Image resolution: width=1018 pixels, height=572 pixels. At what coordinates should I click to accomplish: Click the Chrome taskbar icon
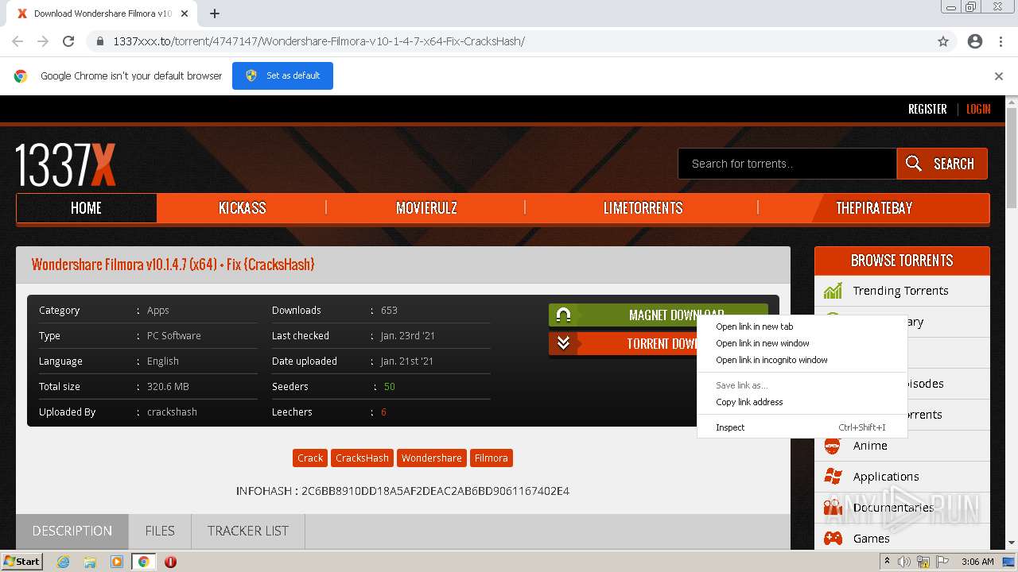click(144, 562)
